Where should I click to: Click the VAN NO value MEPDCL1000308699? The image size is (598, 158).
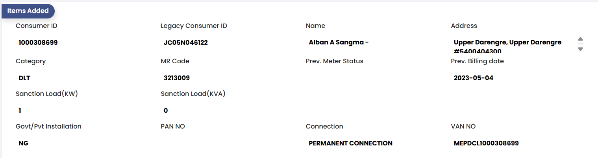[486, 143]
